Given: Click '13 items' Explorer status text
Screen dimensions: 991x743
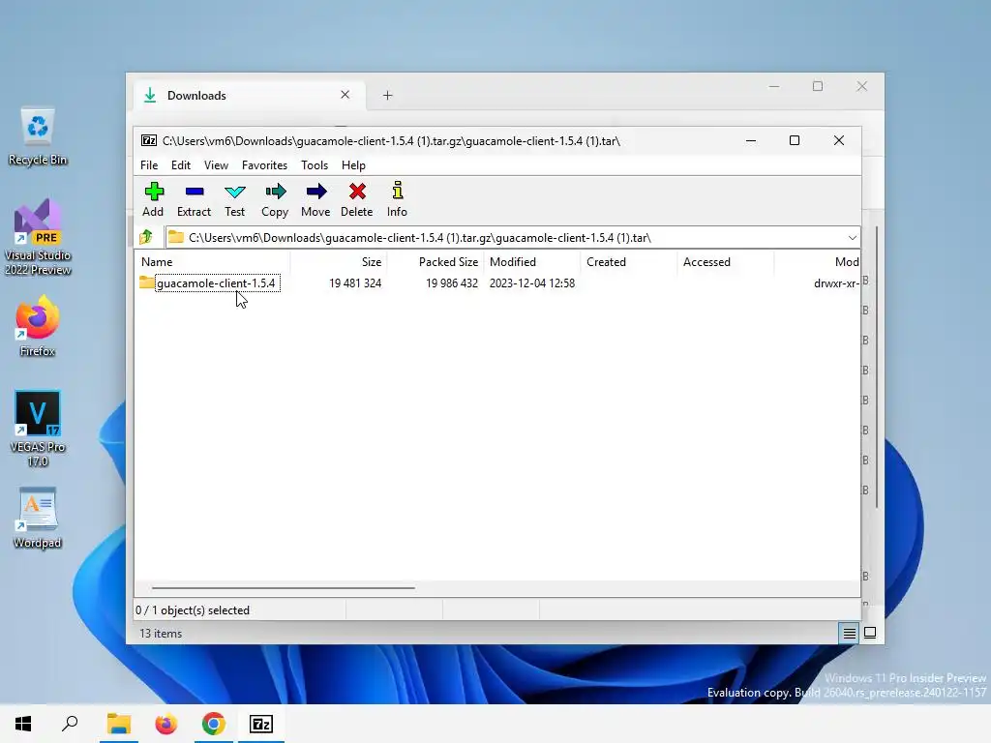Looking at the screenshot, I should pos(161,633).
